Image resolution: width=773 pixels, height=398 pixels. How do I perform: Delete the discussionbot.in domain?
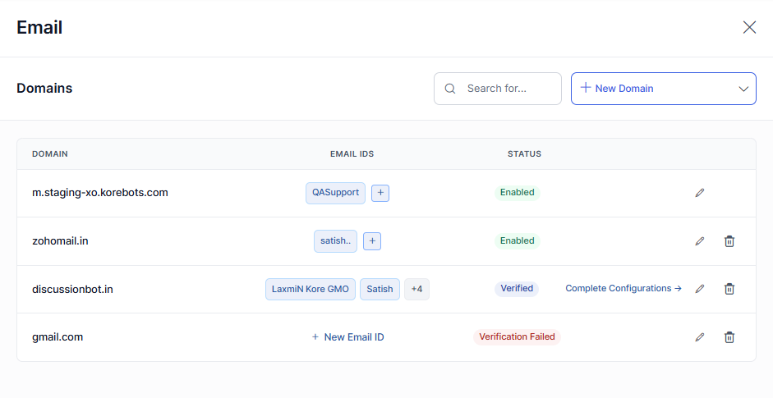(729, 289)
